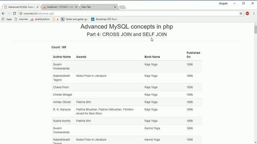Click the Book Name column header
Screen dimensions: 257x144
click(152, 57)
